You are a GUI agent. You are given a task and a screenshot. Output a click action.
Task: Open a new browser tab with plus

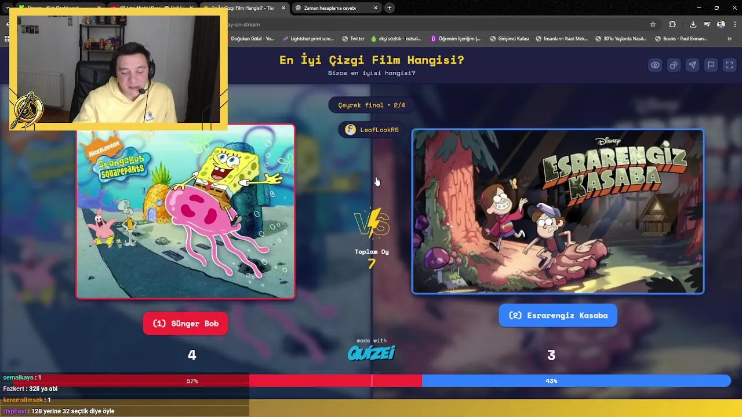pyautogui.click(x=390, y=8)
